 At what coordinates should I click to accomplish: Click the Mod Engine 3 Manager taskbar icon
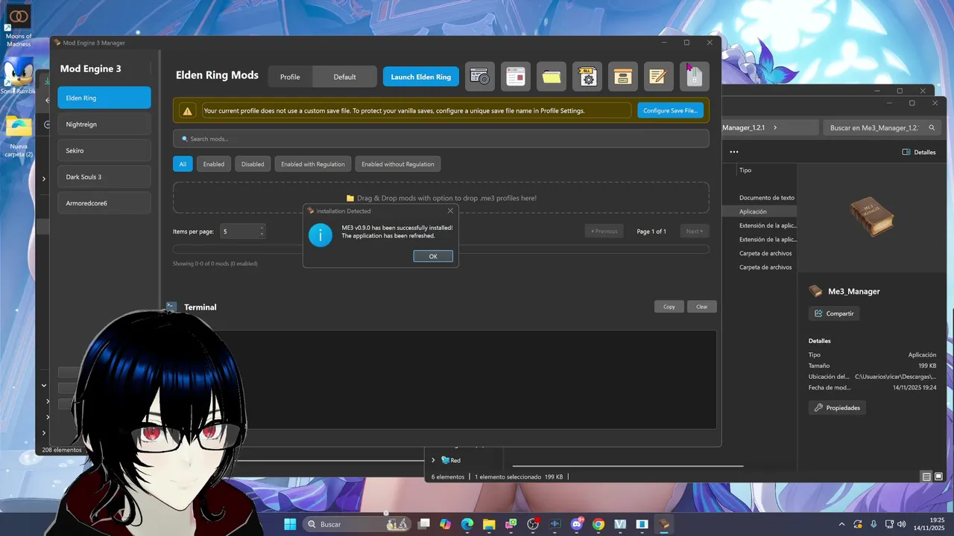663,524
